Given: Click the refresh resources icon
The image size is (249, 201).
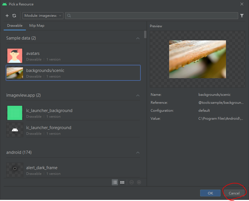Looking at the screenshot, I should pyautogui.click(x=14, y=16).
